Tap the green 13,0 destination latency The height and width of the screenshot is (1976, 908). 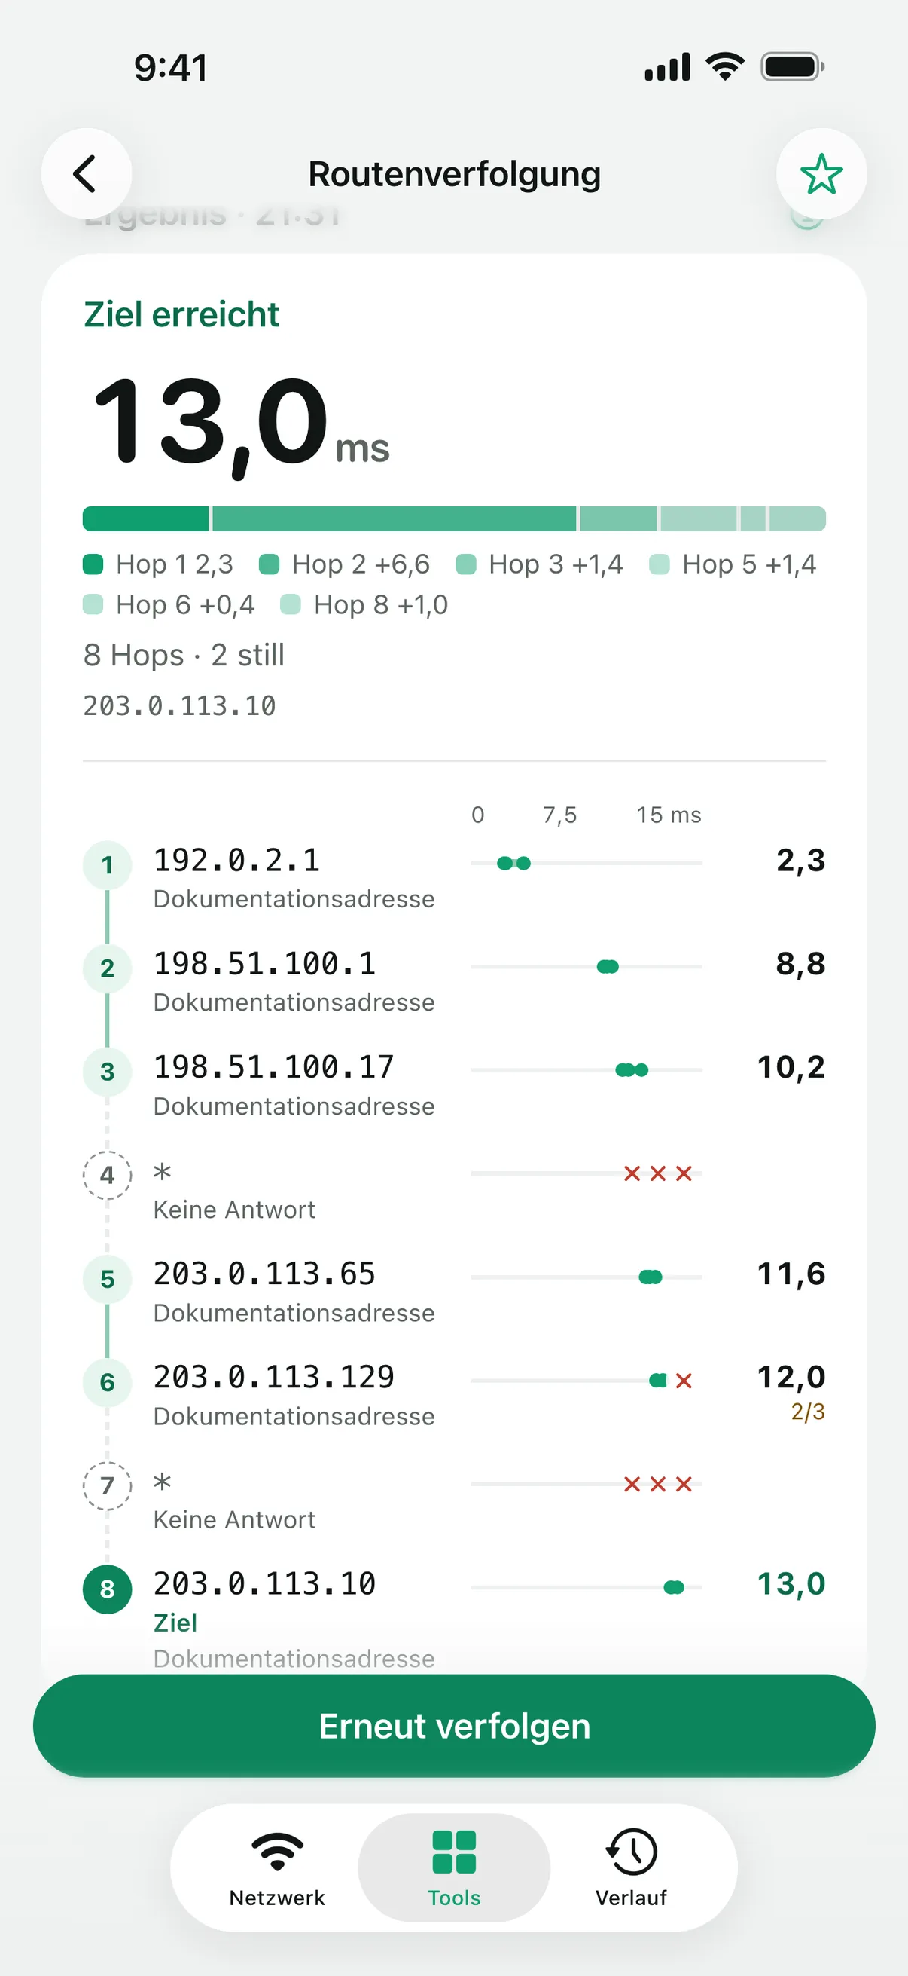(x=791, y=1584)
